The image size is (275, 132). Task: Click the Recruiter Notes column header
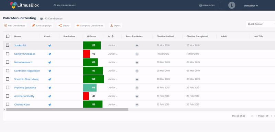pyautogui.click(x=134, y=36)
